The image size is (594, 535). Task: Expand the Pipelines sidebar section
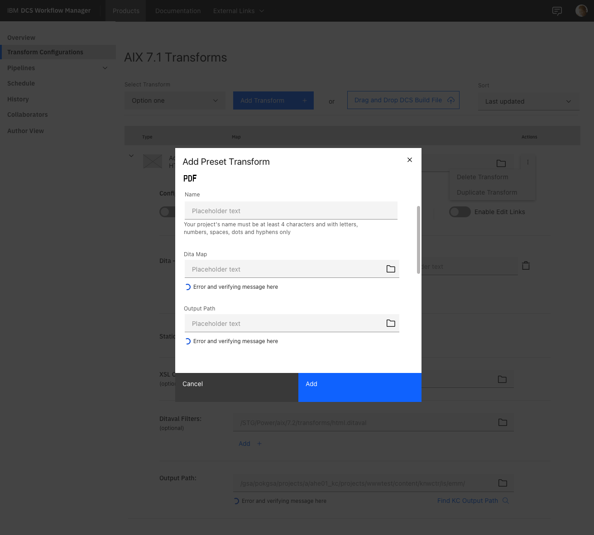pyautogui.click(x=58, y=68)
